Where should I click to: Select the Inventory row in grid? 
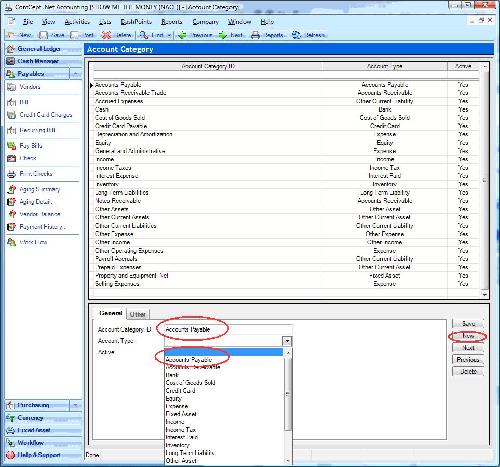pos(107,184)
